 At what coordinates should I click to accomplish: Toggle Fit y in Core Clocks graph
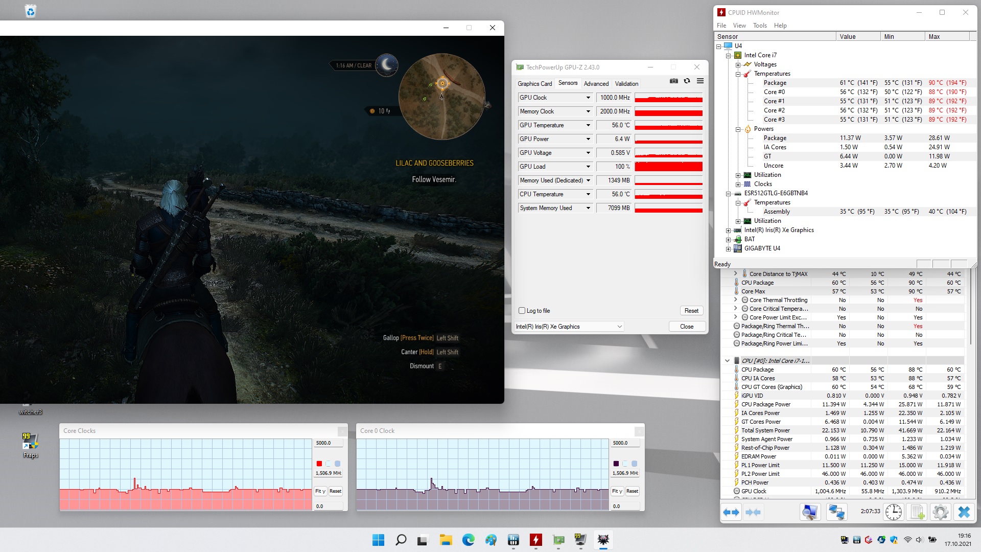pos(320,491)
